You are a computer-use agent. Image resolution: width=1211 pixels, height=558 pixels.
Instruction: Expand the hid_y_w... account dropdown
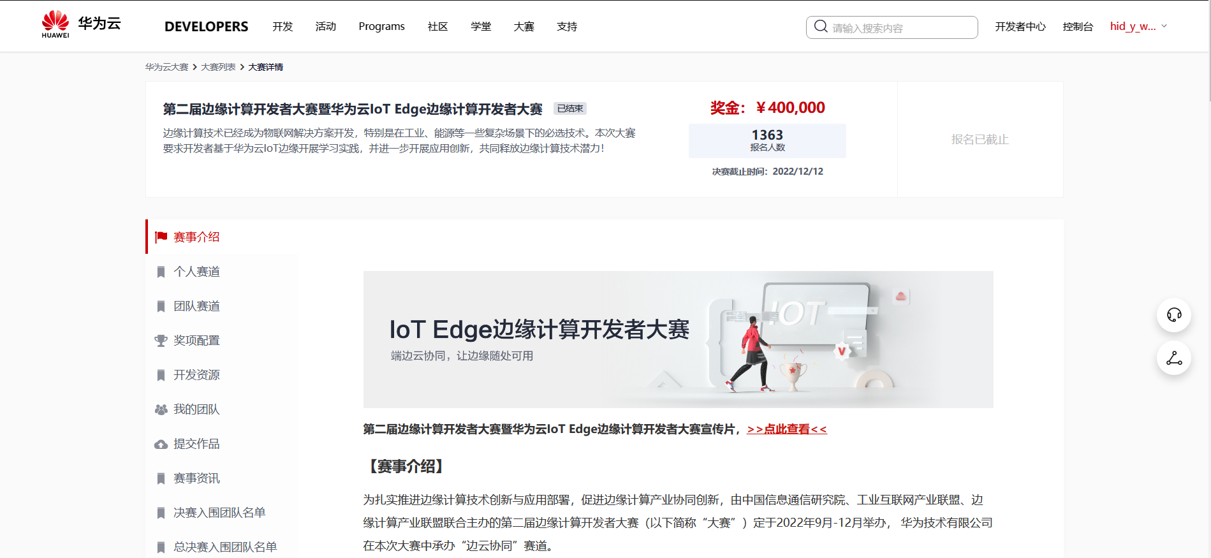coord(1138,26)
